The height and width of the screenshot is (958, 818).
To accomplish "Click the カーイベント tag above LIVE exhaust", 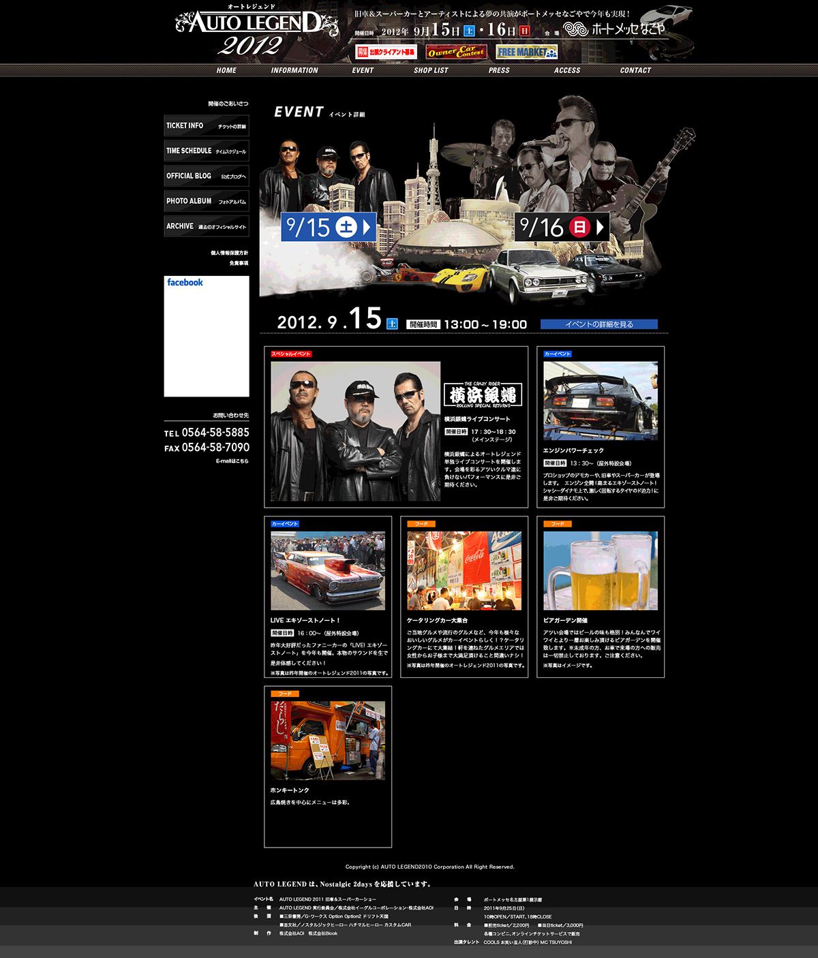I will [x=285, y=524].
